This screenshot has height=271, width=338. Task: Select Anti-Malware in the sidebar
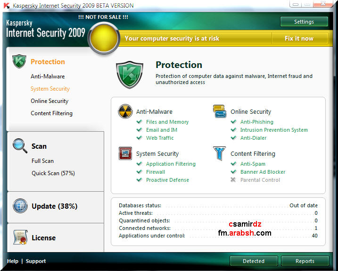pyautogui.click(x=48, y=76)
